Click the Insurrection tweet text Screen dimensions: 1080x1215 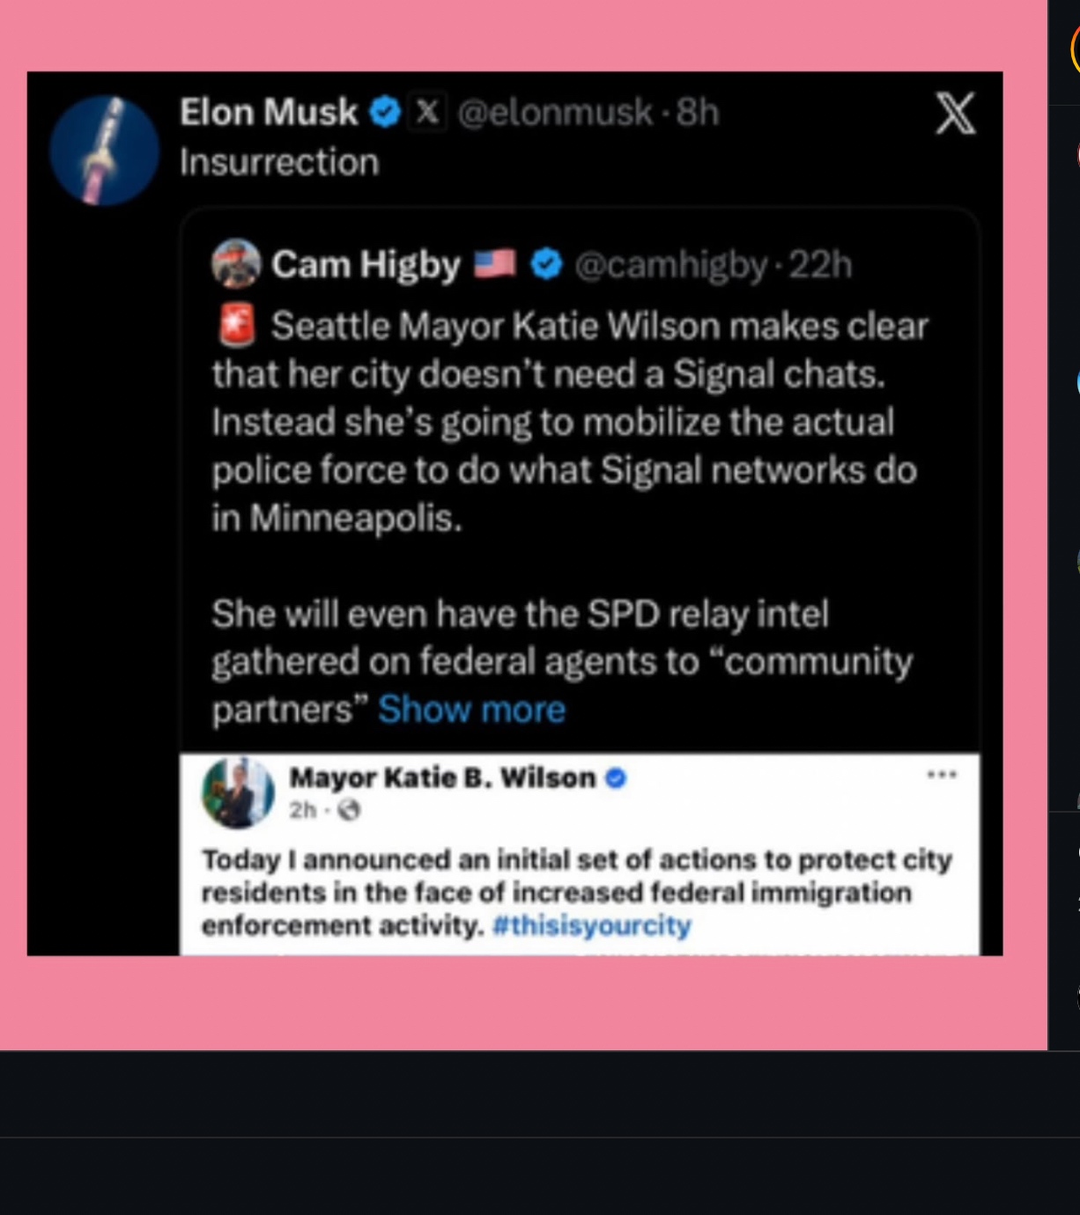279,163
